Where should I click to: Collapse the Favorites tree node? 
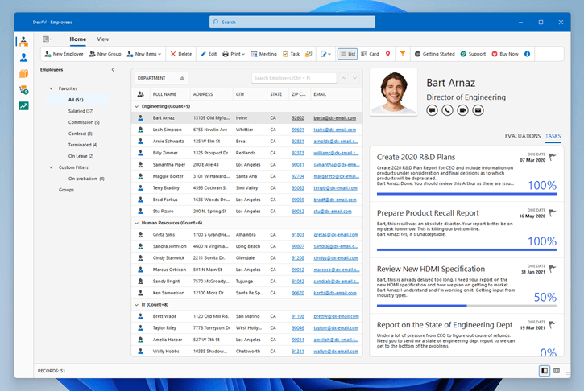click(x=52, y=88)
